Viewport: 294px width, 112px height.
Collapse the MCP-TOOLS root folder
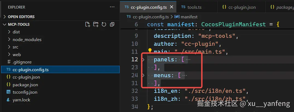(x=5, y=24)
